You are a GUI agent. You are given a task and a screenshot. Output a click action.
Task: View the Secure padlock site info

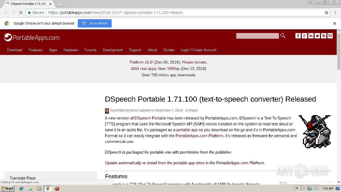pos(36,13)
